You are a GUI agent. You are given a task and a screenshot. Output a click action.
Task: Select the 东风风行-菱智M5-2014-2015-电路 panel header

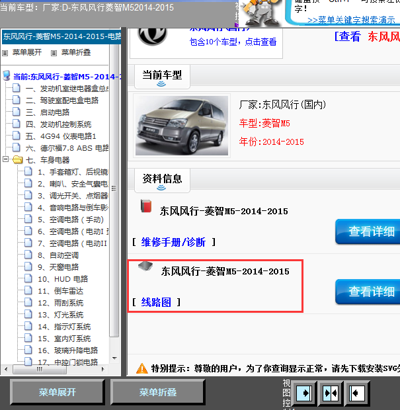pyautogui.click(x=61, y=36)
